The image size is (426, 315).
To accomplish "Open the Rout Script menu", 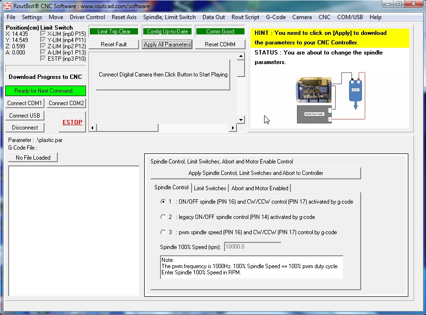I will [245, 17].
